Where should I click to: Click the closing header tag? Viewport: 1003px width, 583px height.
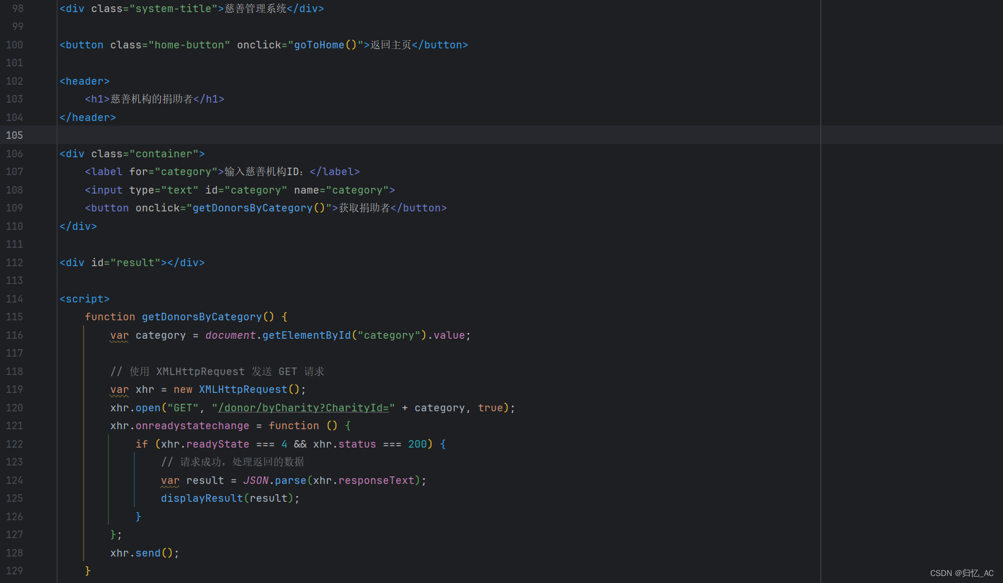pyautogui.click(x=88, y=118)
